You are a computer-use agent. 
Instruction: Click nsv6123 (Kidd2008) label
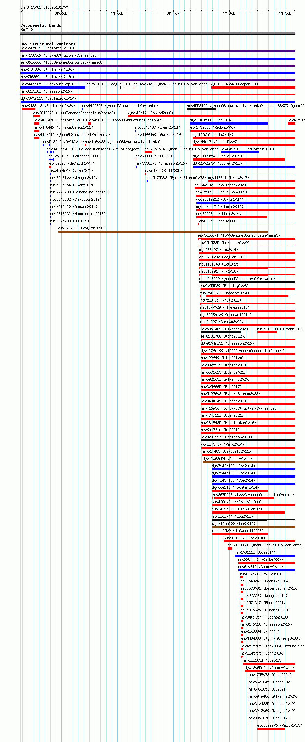[164, 170]
